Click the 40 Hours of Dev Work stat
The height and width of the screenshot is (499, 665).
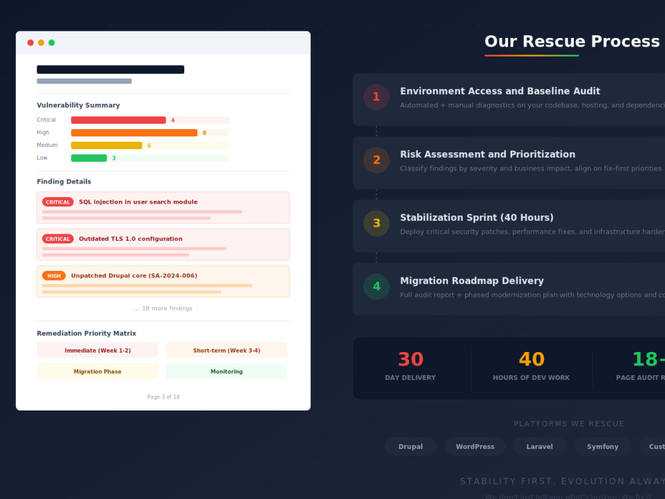[531, 366]
